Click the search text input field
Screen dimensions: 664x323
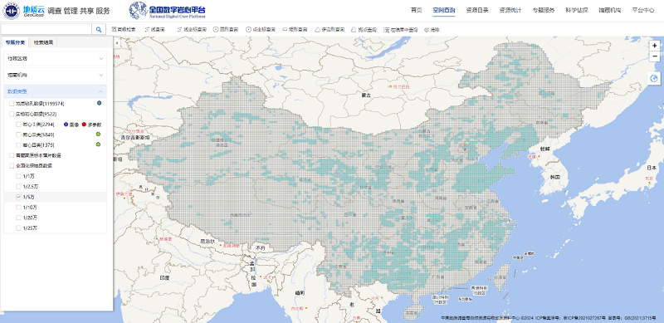tap(46, 29)
